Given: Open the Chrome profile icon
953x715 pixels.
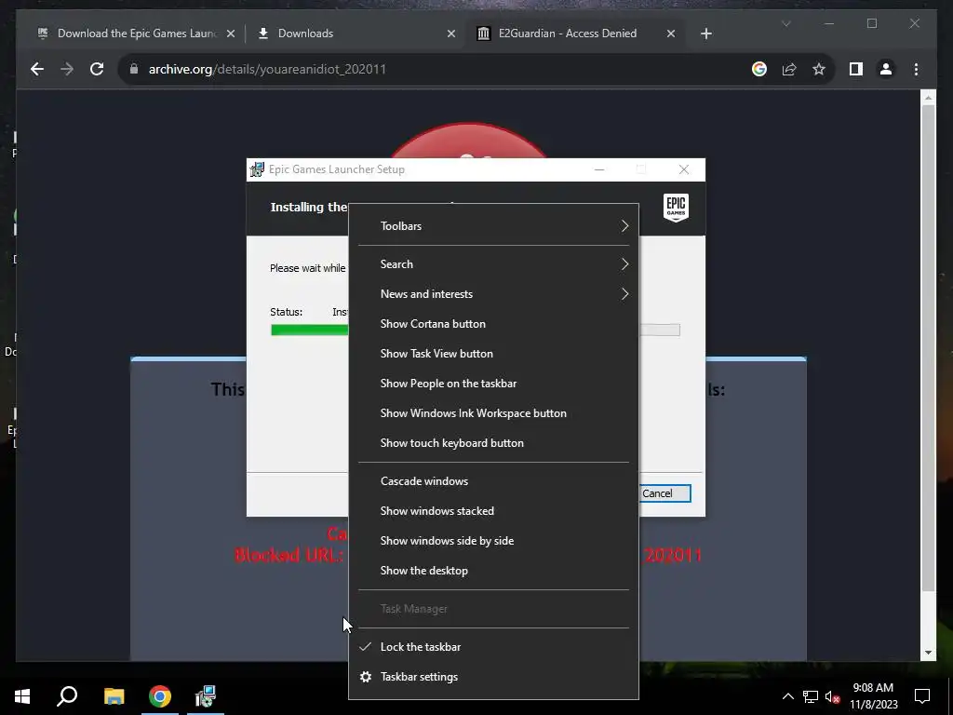Looking at the screenshot, I should tap(886, 69).
